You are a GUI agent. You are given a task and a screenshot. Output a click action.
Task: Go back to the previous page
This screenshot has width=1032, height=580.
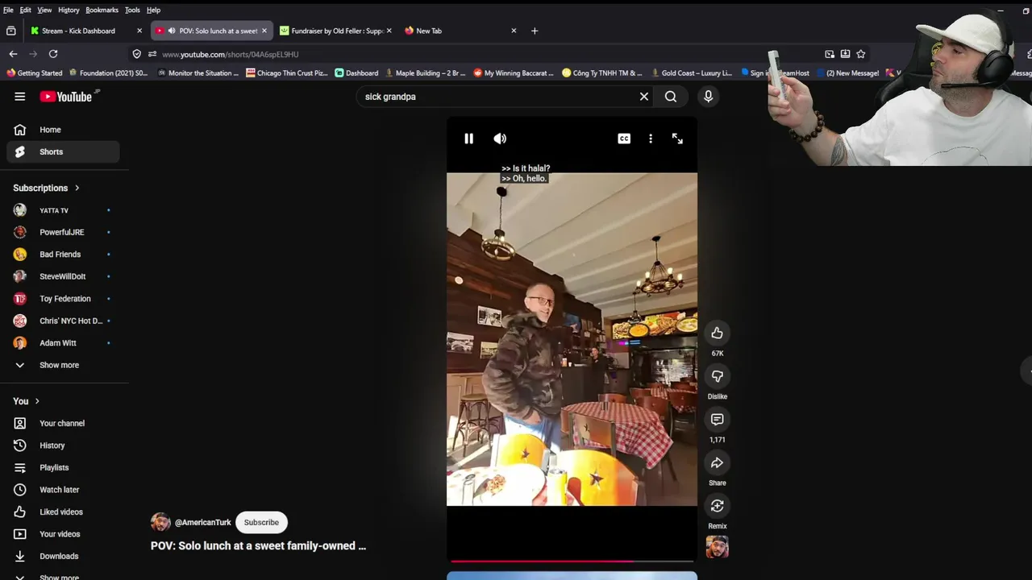coord(13,54)
